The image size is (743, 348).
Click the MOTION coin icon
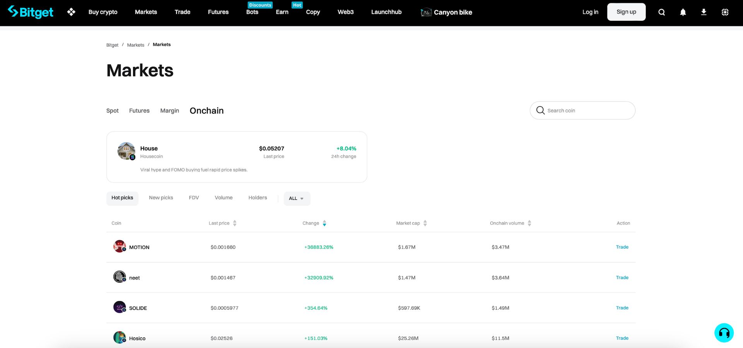click(120, 246)
